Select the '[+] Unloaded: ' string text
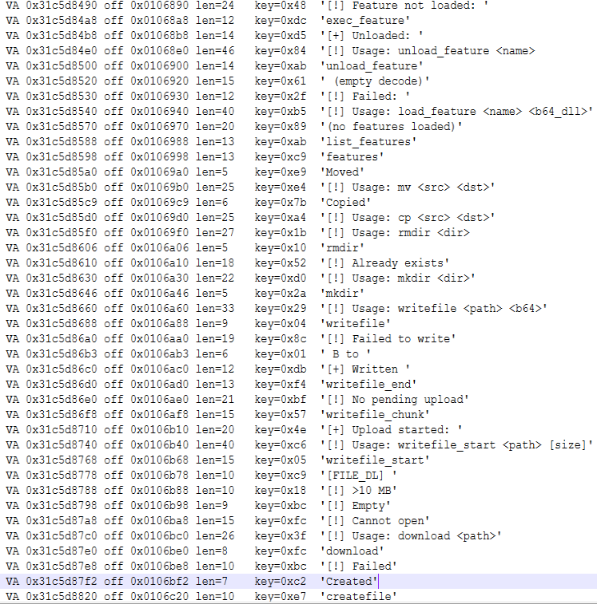 372,35
